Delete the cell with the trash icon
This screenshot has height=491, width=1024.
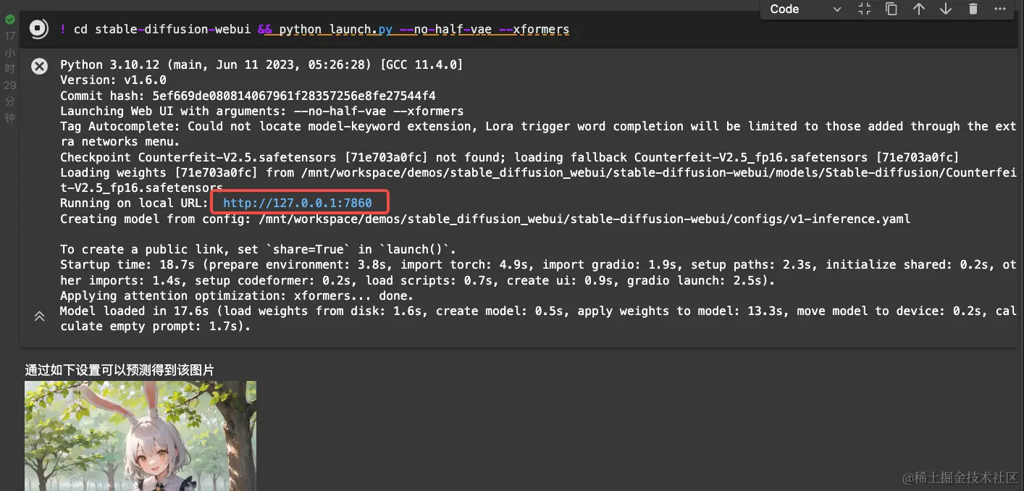tap(973, 9)
